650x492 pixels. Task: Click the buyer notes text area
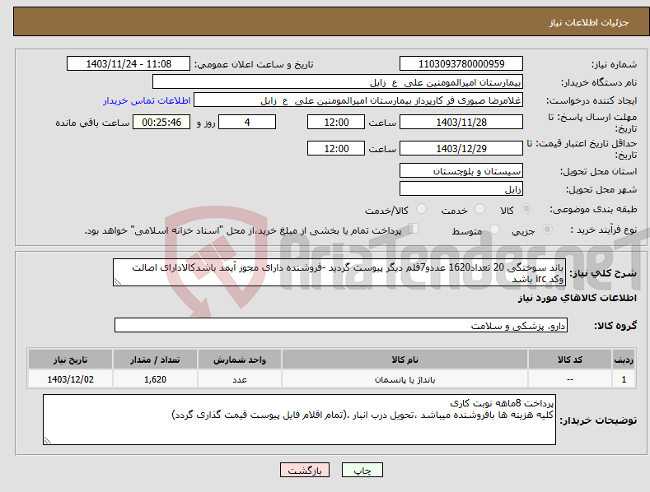pyautogui.click(x=299, y=420)
